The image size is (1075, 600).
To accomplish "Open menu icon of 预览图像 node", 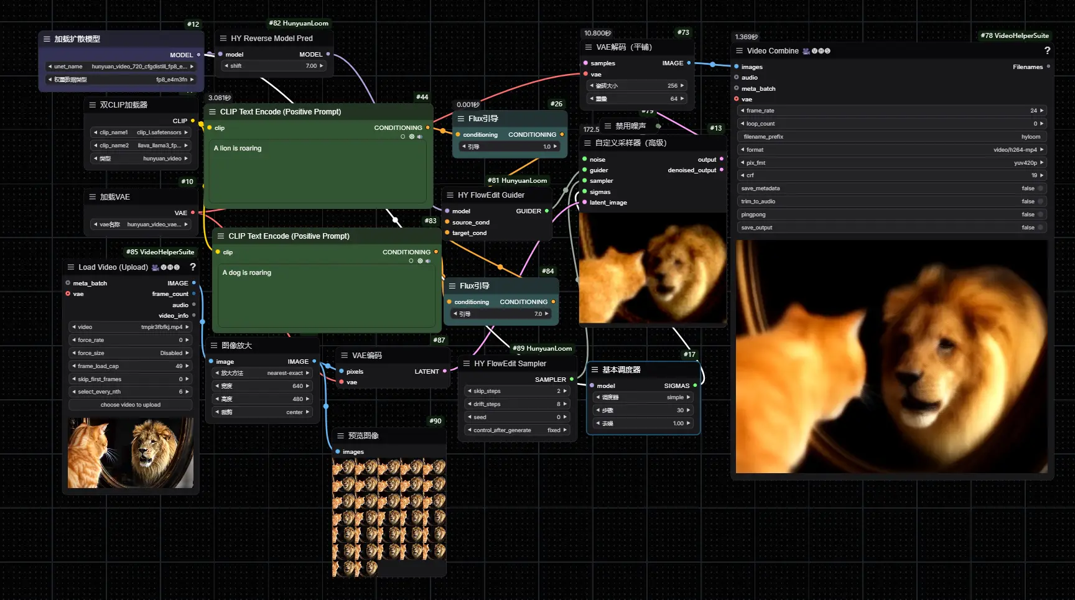I will click(340, 436).
